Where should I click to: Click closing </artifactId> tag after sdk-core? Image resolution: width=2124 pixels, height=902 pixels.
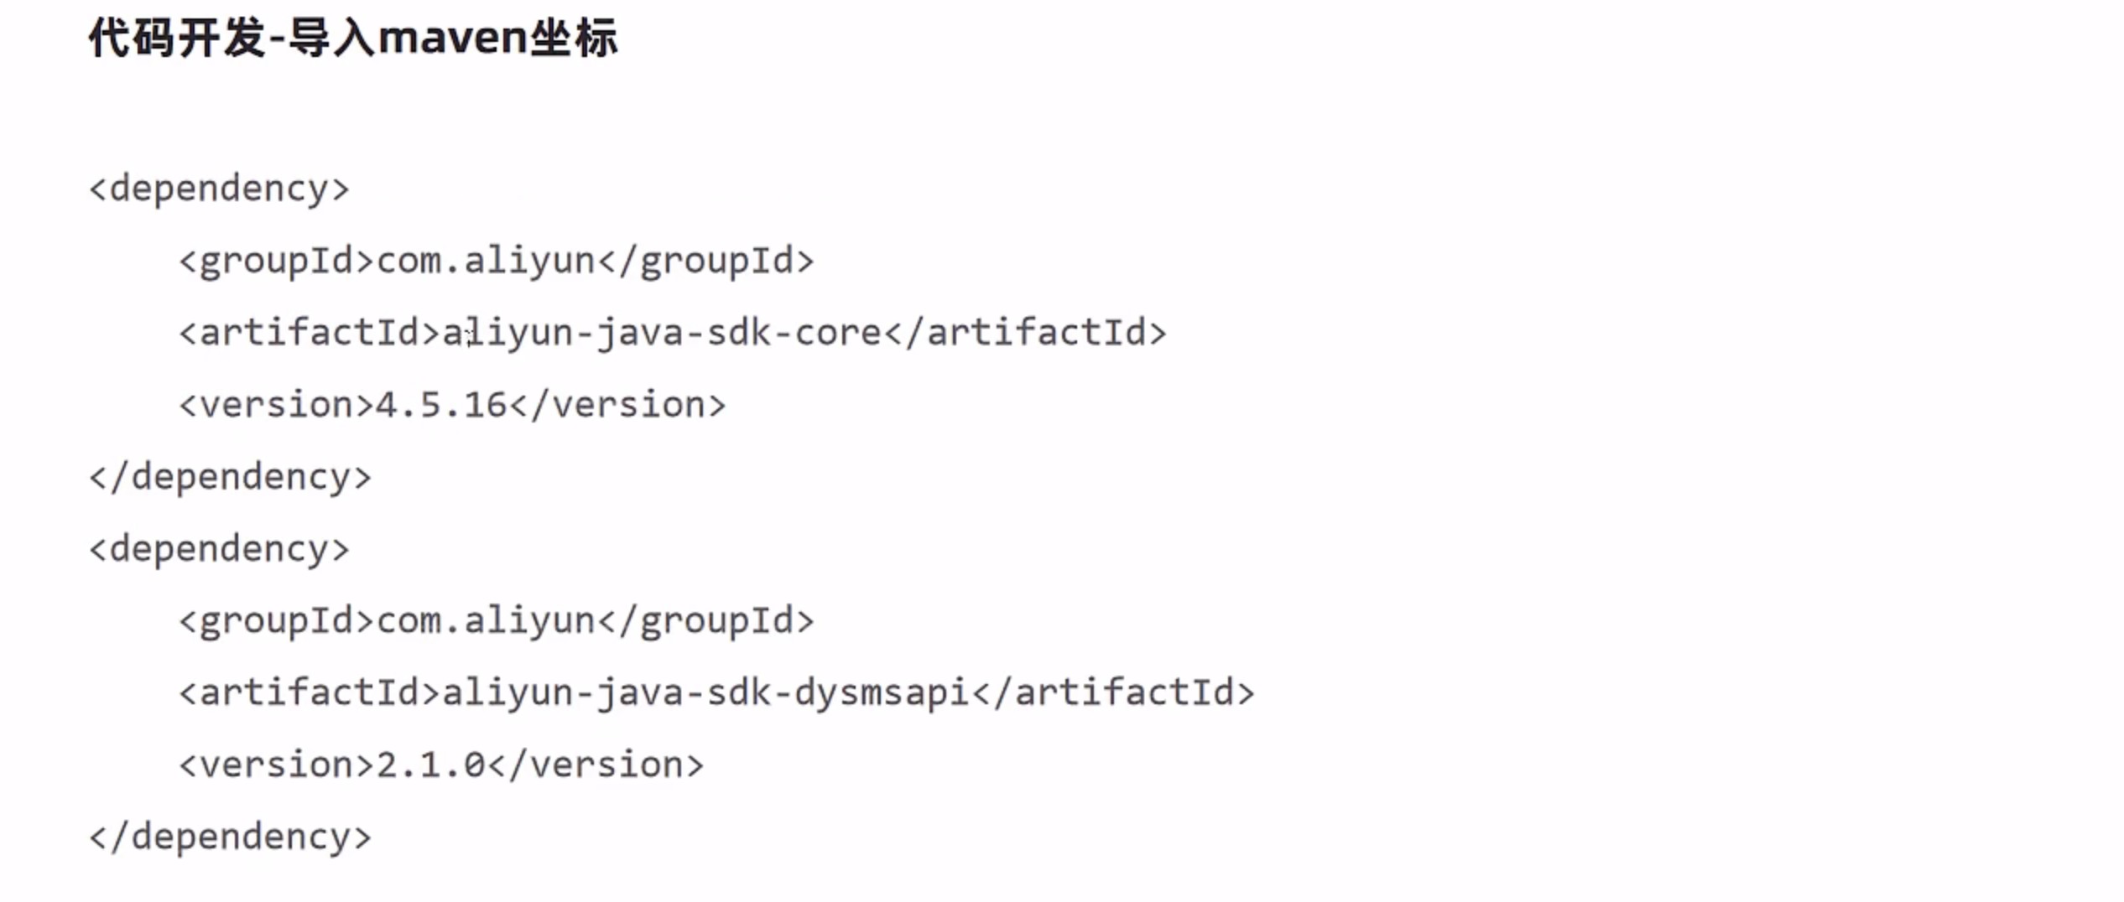point(1025,333)
